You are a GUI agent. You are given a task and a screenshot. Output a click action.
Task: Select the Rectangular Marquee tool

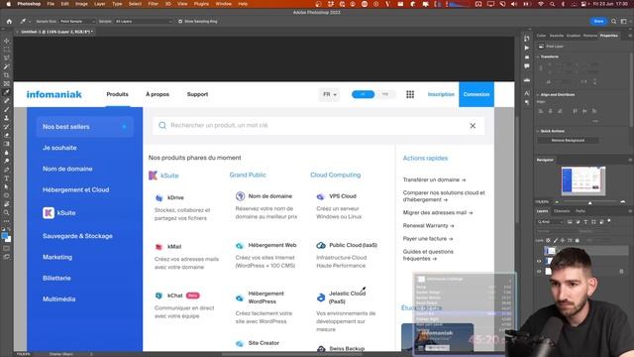[x=7, y=50]
